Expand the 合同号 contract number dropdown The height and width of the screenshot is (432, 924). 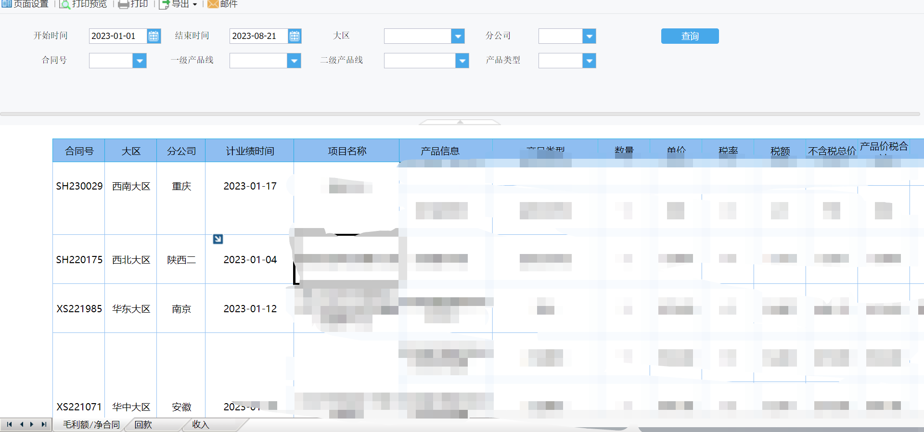pyautogui.click(x=140, y=61)
